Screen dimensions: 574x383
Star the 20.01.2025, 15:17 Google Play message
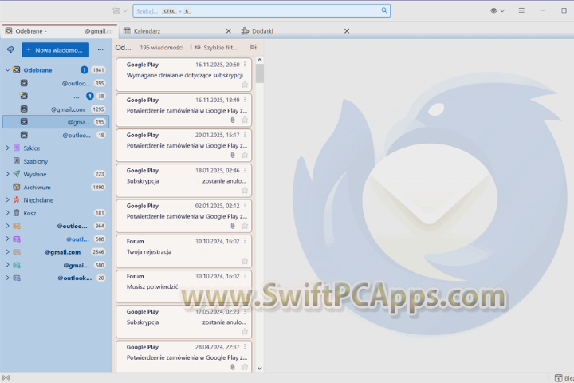(x=245, y=155)
